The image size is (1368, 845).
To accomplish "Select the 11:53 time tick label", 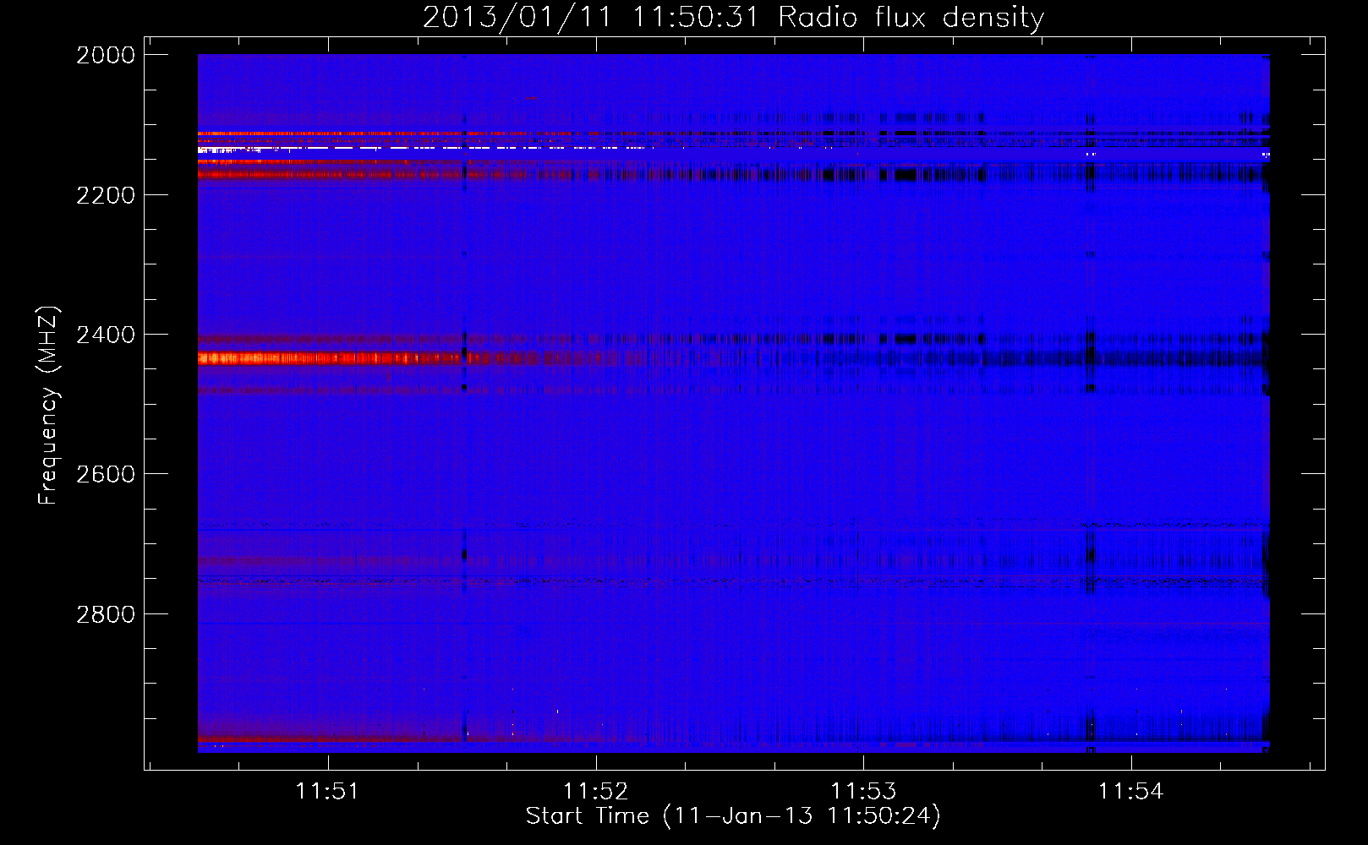I will pos(863,792).
